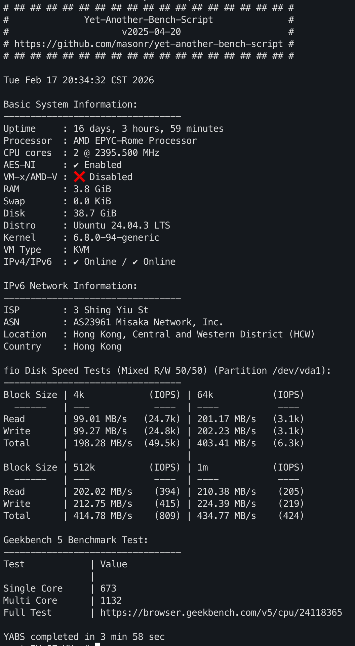
Task: Click the 512k write speed 212.75 MB/s
Action: 103,504
